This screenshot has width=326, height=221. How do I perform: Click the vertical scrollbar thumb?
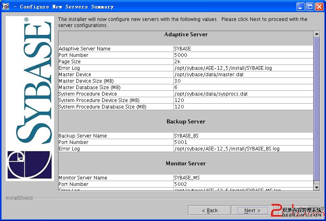317,109
